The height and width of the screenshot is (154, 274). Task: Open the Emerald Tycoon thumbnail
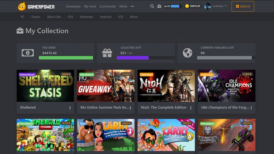click(x=45, y=135)
